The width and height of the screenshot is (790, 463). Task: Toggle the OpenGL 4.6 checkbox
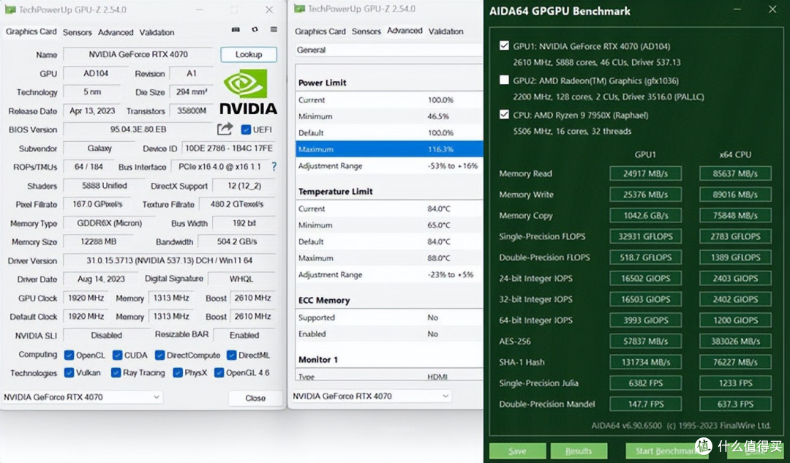pos(219,373)
